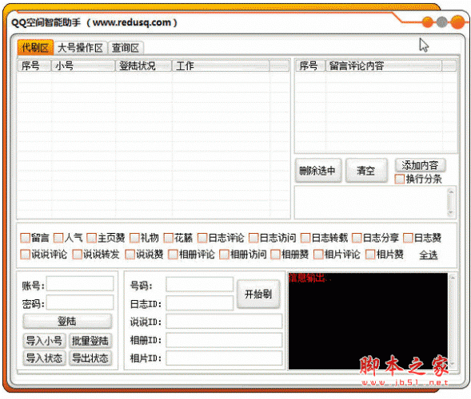Click the 导入小号 button
Image resolution: width=471 pixels, height=399 pixels.
point(45,341)
